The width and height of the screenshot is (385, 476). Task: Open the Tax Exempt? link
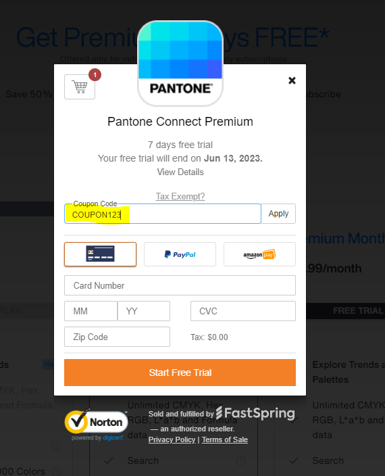pyautogui.click(x=180, y=196)
